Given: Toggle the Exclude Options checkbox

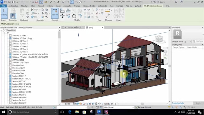Looking at the screenshot, I should click(136, 107).
